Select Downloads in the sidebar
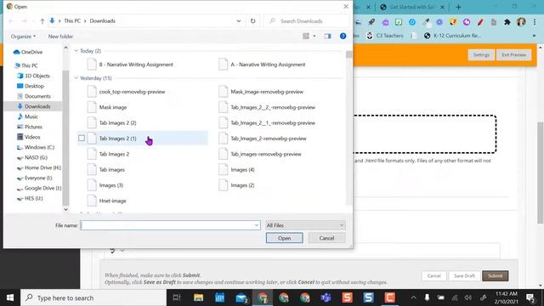The width and height of the screenshot is (544, 306). point(34,106)
